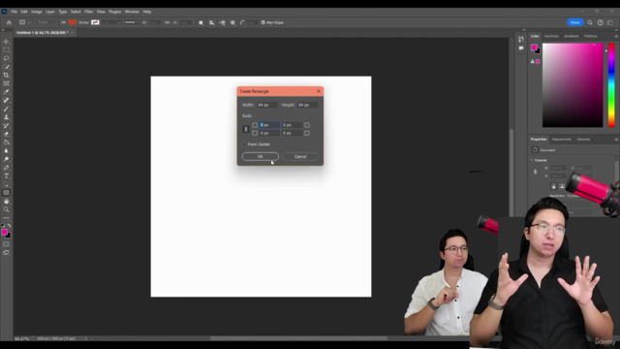The width and height of the screenshot is (620, 349).
Task: Toggle the Align Edges checkbox
Action: click(x=263, y=22)
